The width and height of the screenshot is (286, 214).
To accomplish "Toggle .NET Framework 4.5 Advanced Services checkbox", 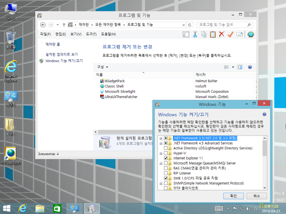I will tap(166, 143).
